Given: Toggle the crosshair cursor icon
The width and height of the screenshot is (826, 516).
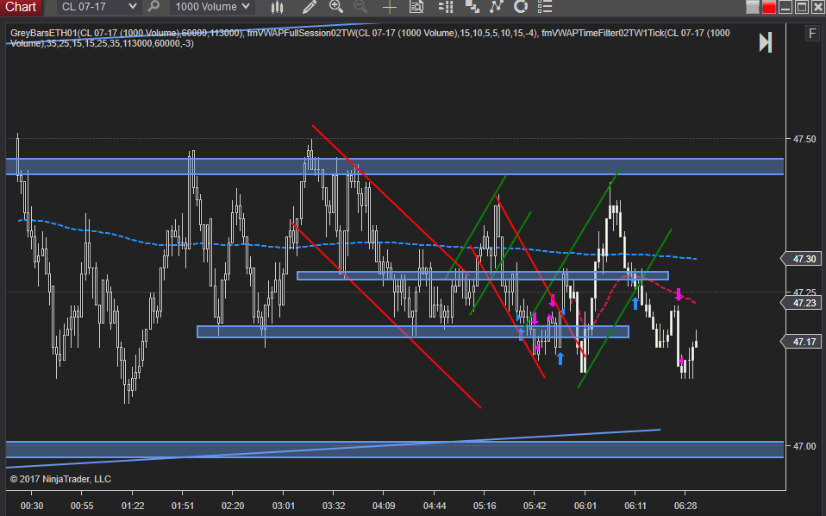Looking at the screenshot, I should [390, 7].
